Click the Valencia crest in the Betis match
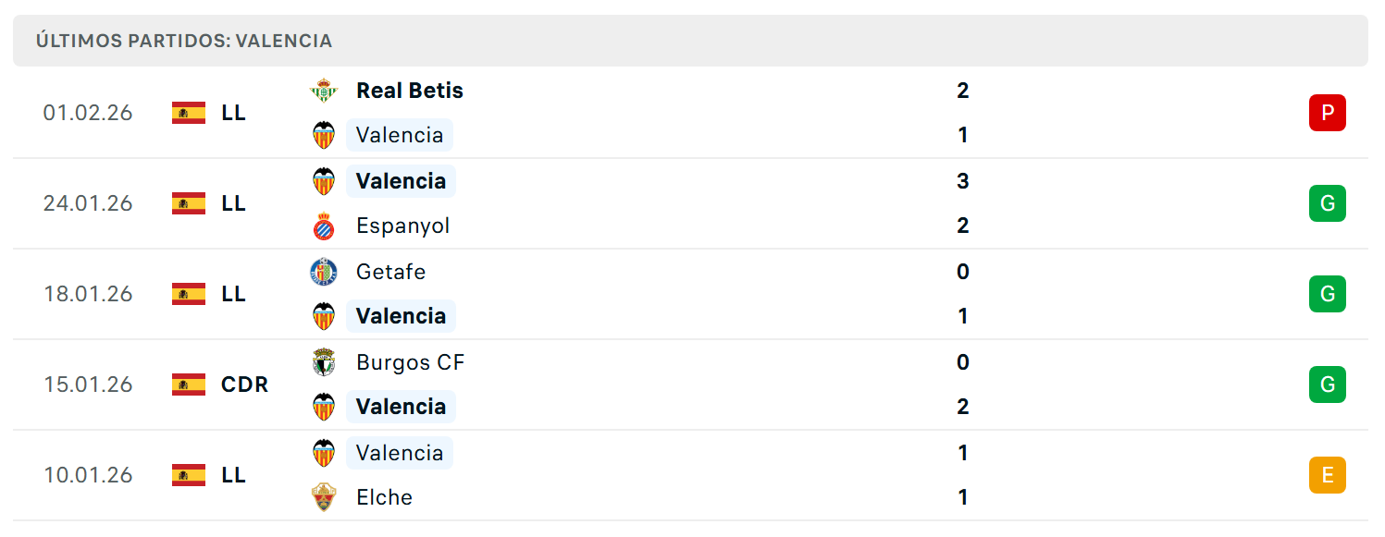The image size is (1385, 537). (x=324, y=135)
